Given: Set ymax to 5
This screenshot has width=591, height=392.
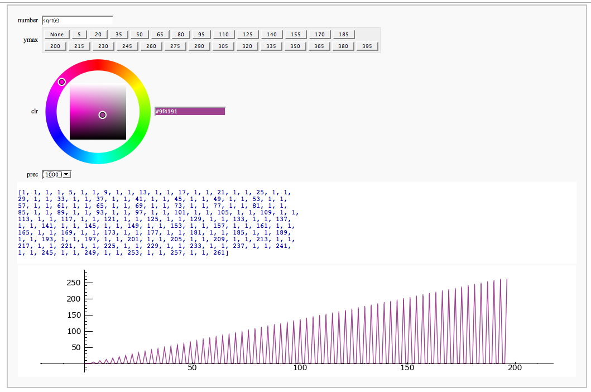Looking at the screenshot, I should [x=79, y=35].
